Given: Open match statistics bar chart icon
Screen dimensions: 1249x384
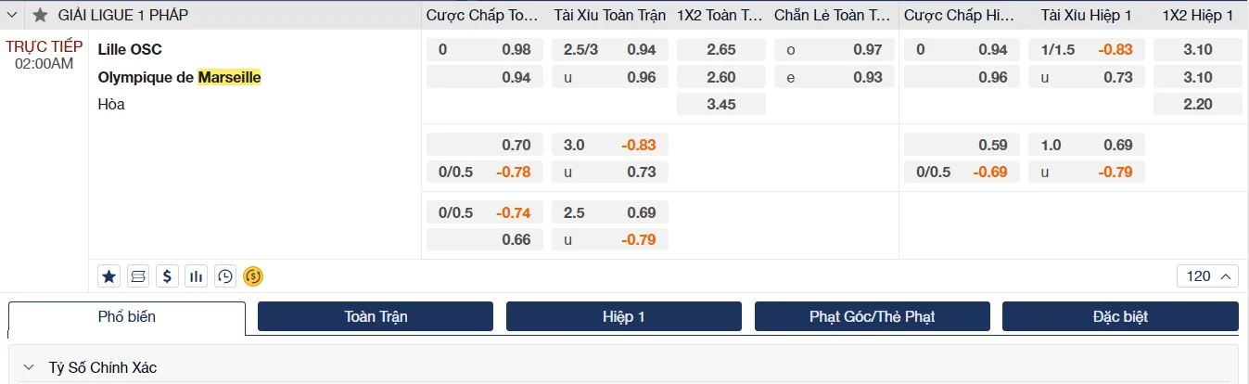Looking at the screenshot, I should tap(196, 275).
